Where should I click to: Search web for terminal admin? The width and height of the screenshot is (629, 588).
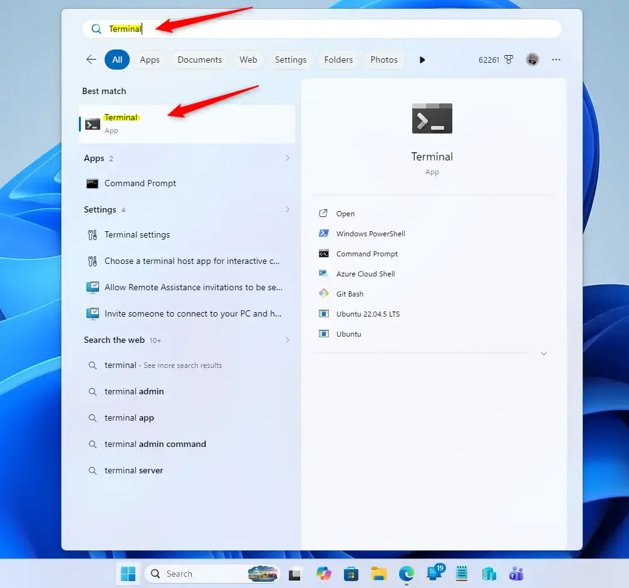[x=187, y=392]
